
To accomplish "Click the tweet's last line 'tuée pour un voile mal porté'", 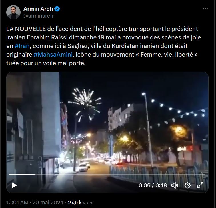I will [46, 63].
